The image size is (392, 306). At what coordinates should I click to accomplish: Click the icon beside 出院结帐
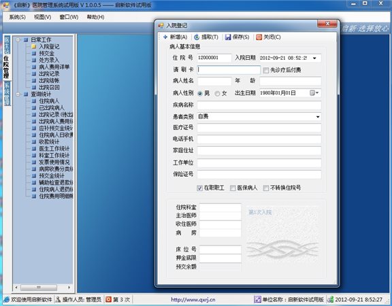34,80
